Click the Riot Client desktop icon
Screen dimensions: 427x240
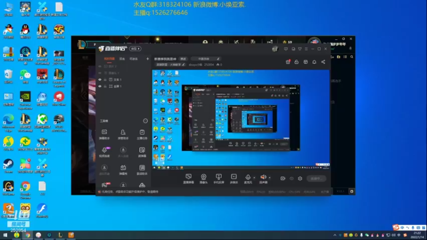pos(59,99)
